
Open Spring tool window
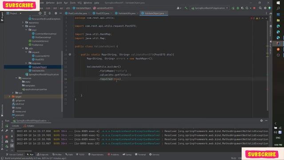tap(127, 155)
